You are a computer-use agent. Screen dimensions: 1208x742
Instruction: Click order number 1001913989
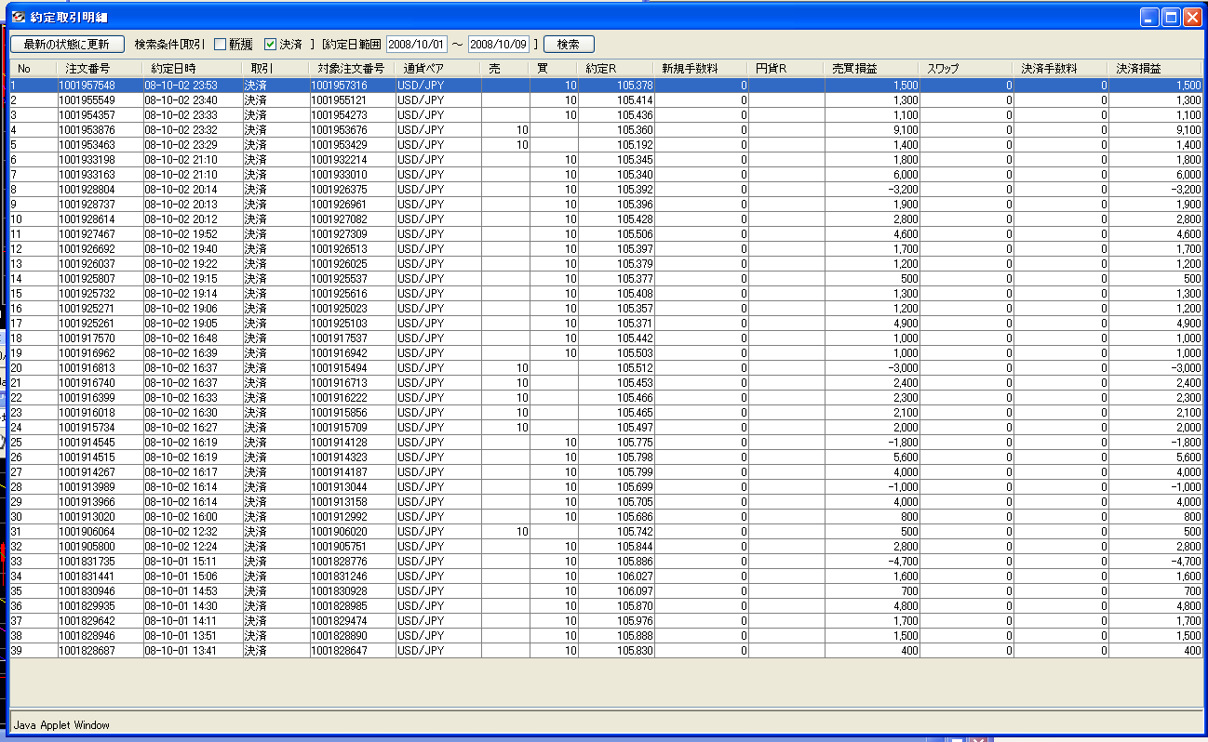point(101,487)
